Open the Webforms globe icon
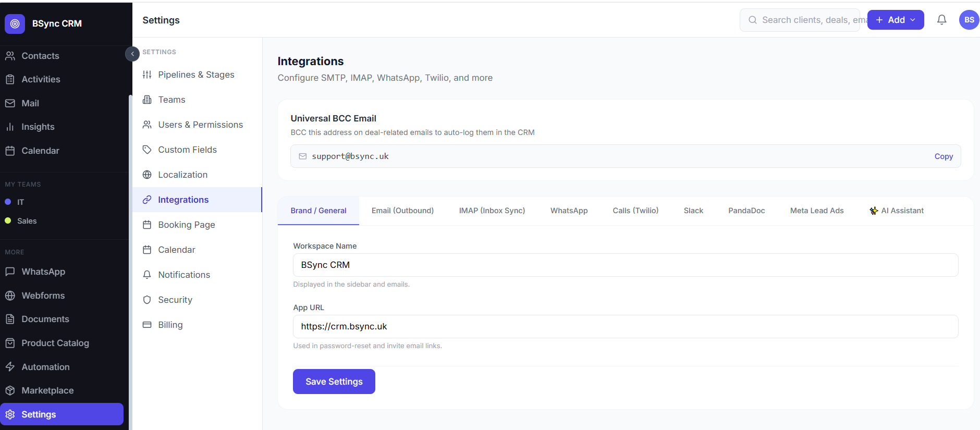Viewport: 980px width, 430px height. pos(10,296)
